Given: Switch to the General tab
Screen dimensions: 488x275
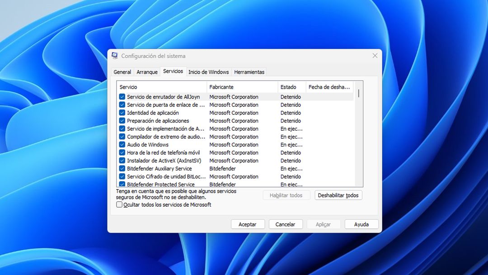Looking at the screenshot, I should click(122, 71).
